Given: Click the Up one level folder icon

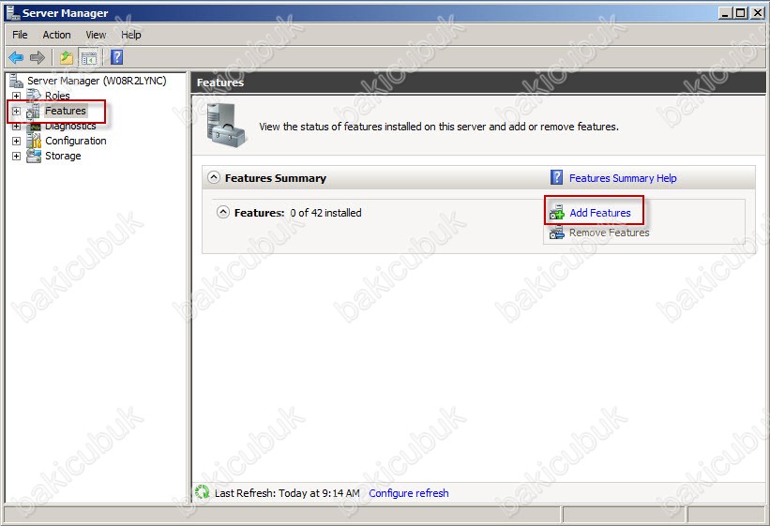Looking at the screenshot, I should tap(67, 58).
